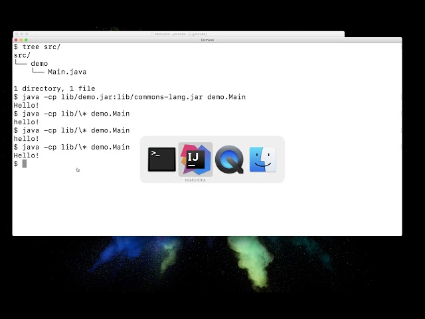The image size is (425, 319).
Task: Click the empty area inside the Terminal window
Action: 199,206
